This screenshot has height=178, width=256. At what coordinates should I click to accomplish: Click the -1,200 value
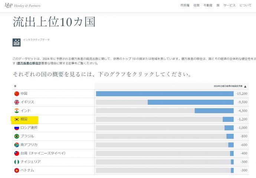coord(242,119)
